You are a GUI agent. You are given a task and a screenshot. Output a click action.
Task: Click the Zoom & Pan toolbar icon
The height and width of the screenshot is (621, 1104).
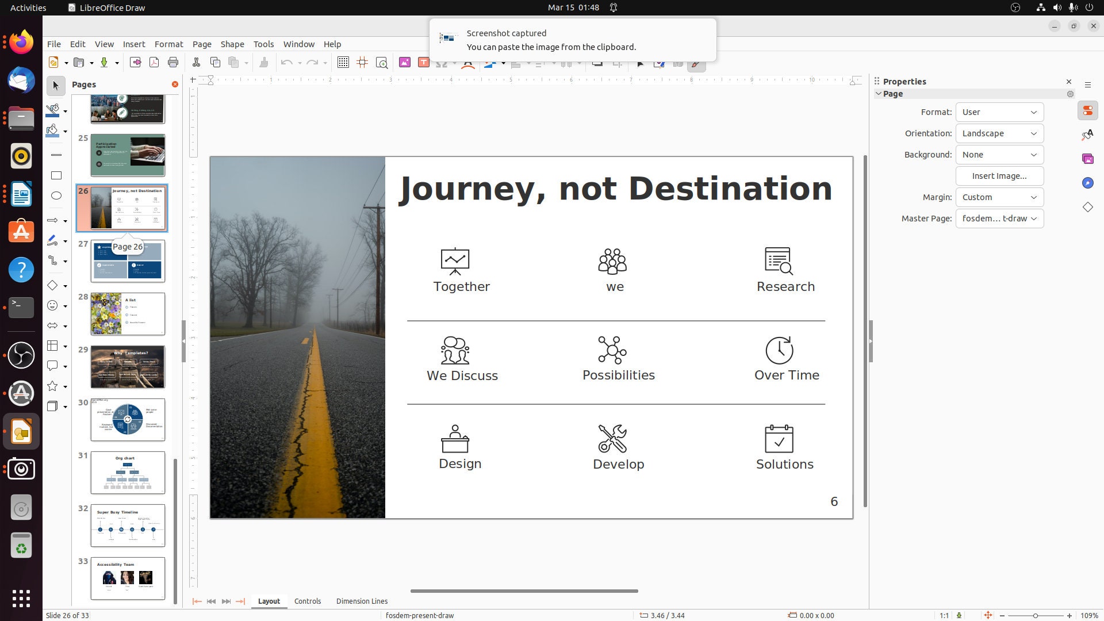click(382, 63)
